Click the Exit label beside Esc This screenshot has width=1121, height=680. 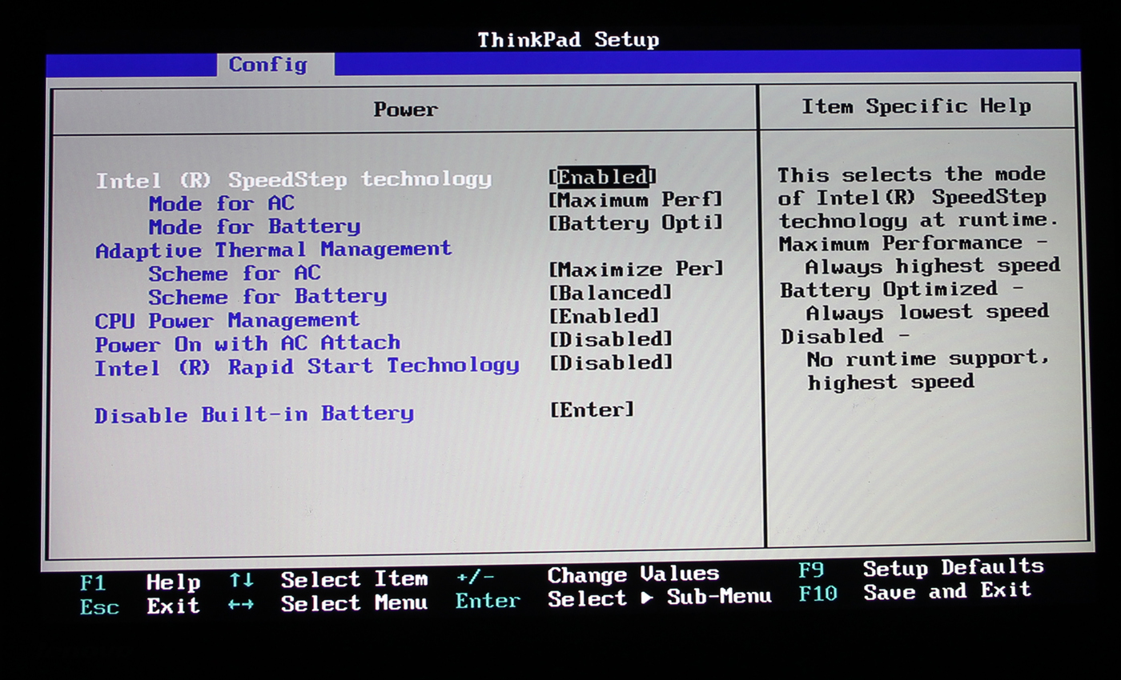tap(174, 606)
